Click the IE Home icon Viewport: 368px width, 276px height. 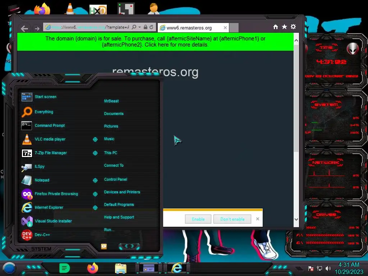tap(276, 27)
